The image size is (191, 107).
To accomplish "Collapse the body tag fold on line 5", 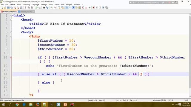I will coord(11,32).
